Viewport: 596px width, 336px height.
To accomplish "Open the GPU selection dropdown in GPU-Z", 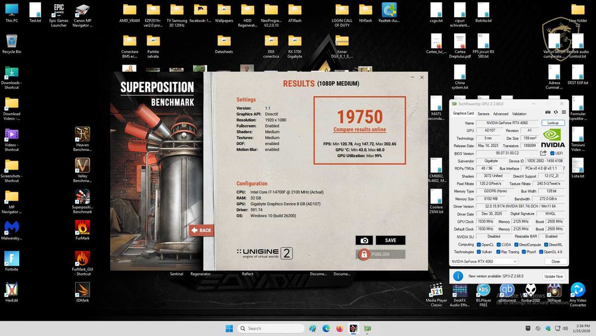I will 484,261.
